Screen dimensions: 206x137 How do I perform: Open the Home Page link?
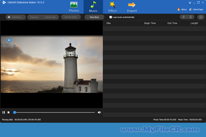[196, 9]
